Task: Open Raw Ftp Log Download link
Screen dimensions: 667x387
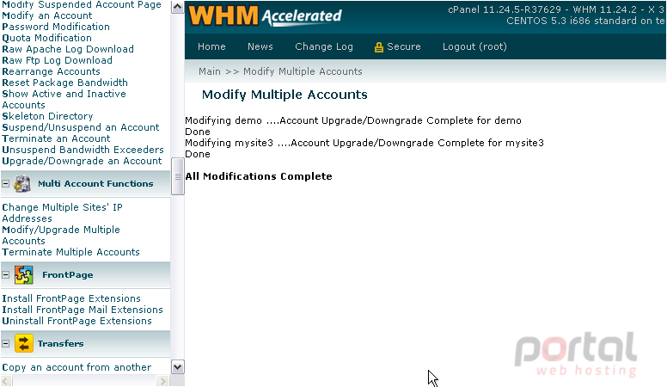Action: [58, 60]
